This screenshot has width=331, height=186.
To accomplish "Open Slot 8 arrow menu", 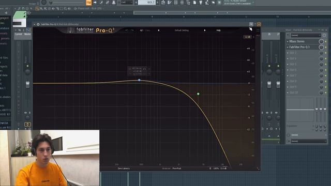I will (x=288, y=81).
